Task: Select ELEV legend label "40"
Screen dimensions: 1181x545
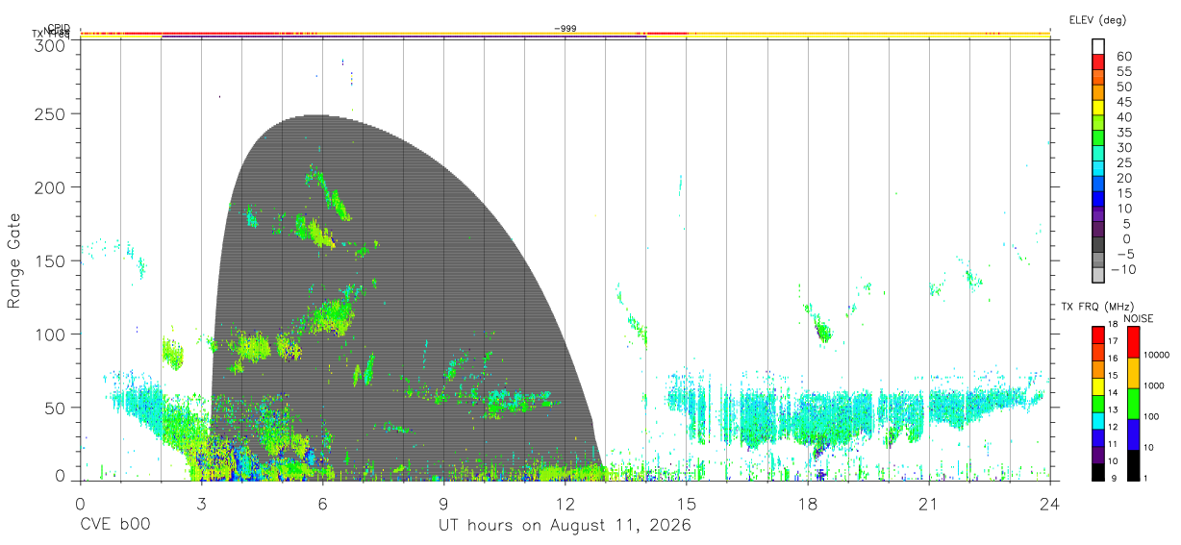Action: 1124,117
